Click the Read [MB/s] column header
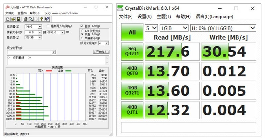The width and height of the screenshot is (265, 140). point(172,37)
